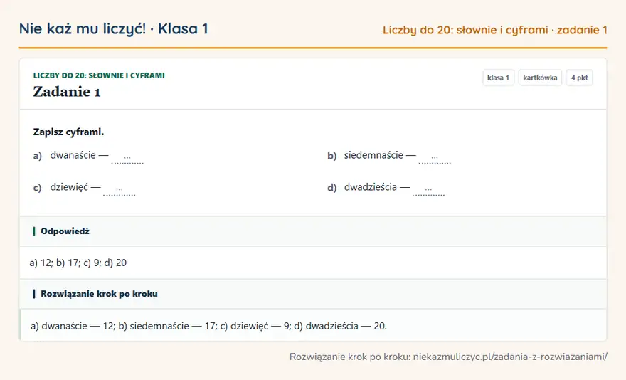The image size is (626, 380).
Task: Click the answer blank after 'siedemnaście'
Action: click(x=435, y=158)
